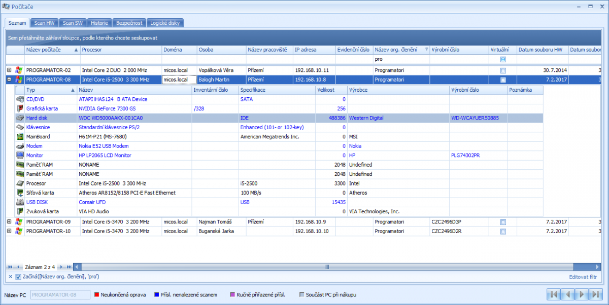The width and height of the screenshot is (609, 305).
Task: Toggle Virtuální checkbox for PROGRAMATOR-10
Action: 502,232
